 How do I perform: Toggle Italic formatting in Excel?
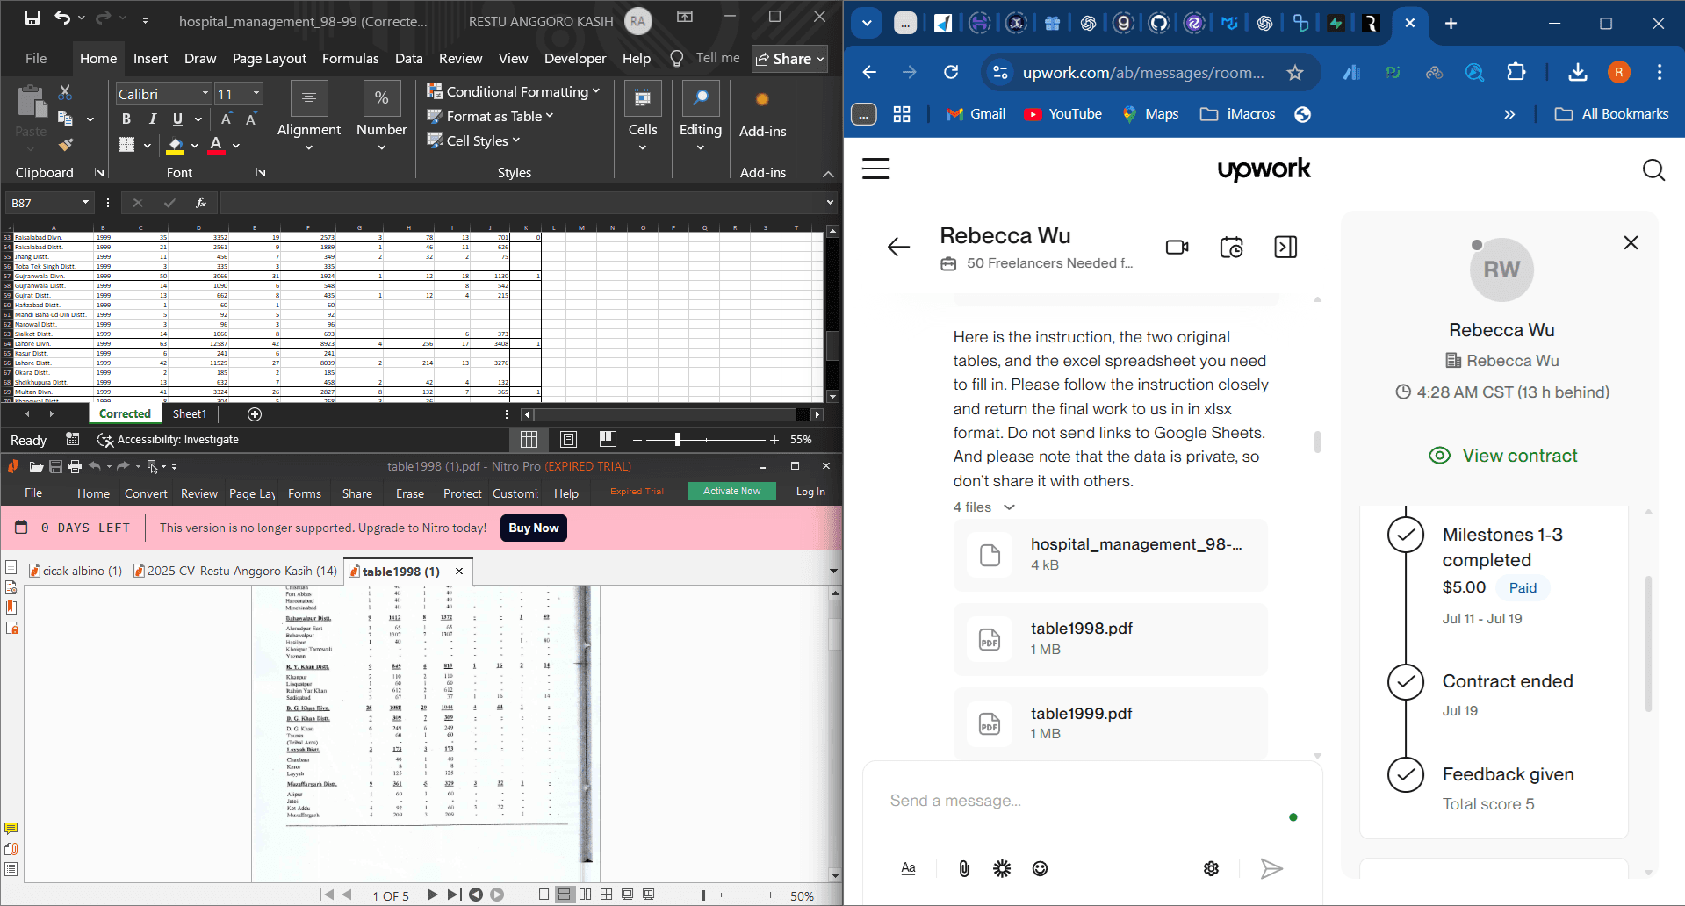click(x=152, y=119)
